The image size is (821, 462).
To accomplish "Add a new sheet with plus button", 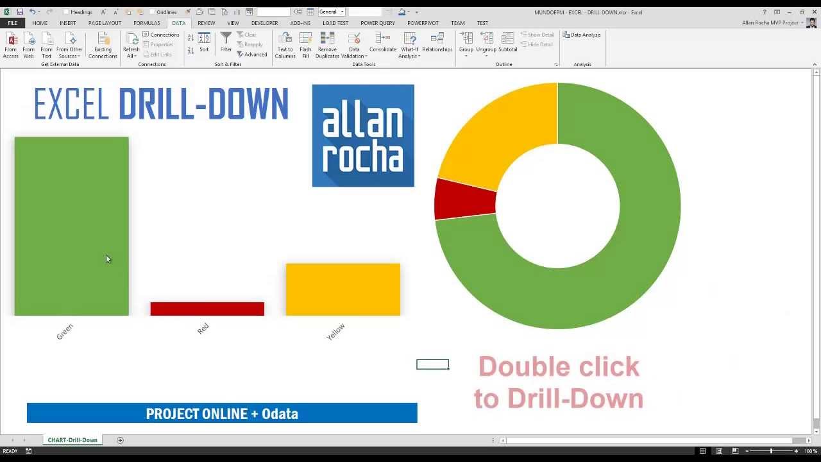I will point(120,440).
